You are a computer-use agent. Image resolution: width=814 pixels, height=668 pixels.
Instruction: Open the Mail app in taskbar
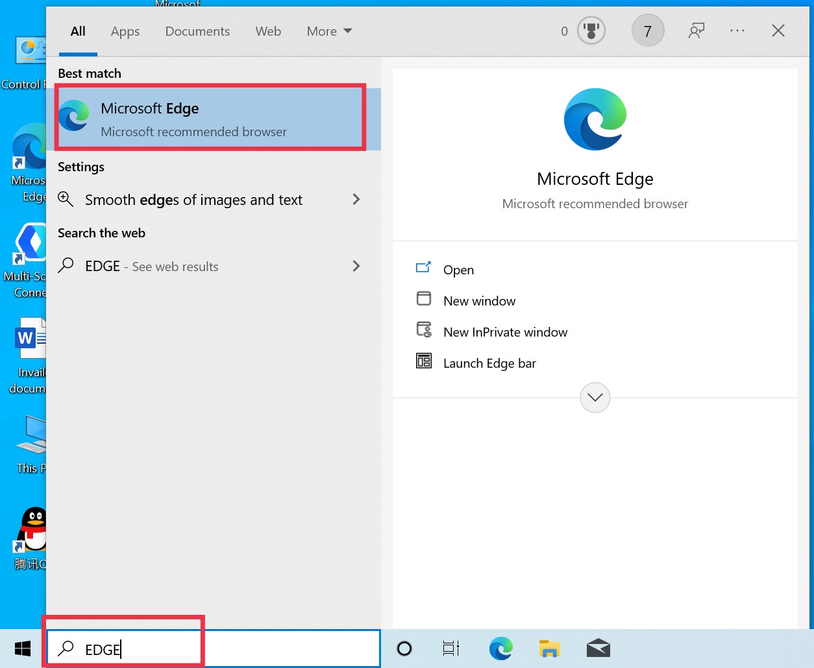(x=598, y=649)
